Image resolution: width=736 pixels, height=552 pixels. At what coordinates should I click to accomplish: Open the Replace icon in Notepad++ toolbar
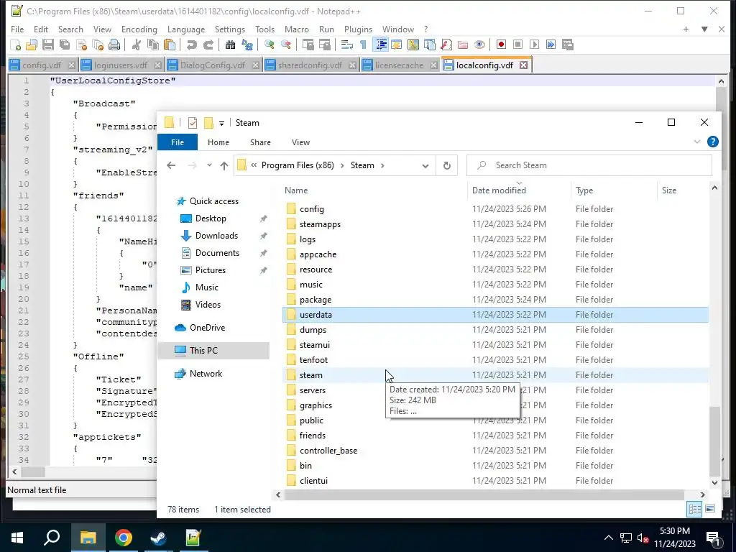(247, 45)
